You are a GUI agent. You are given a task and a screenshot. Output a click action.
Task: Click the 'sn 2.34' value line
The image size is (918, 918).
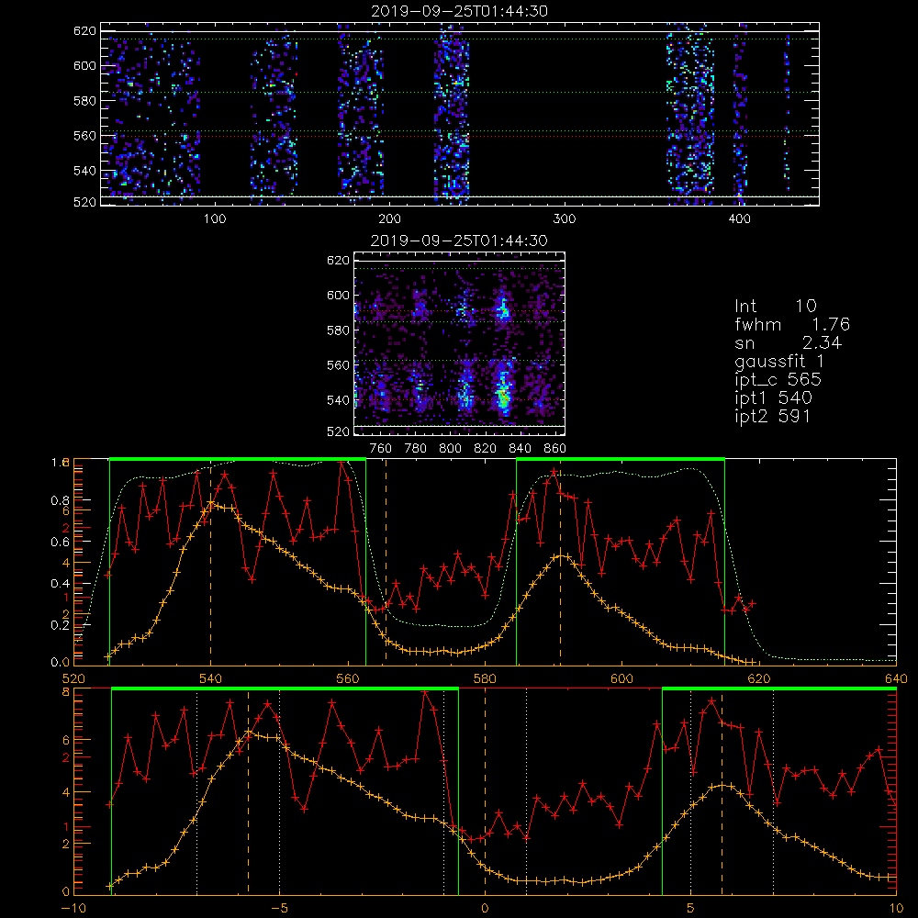click(x=788, y=342)
